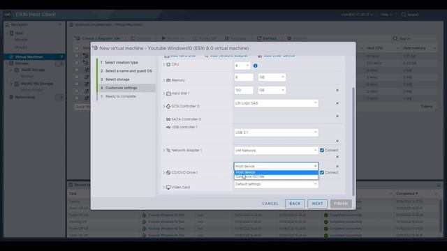Click the SATA Controller 0 icon
The width and height of the screenshot is (447, 251).
168,119
